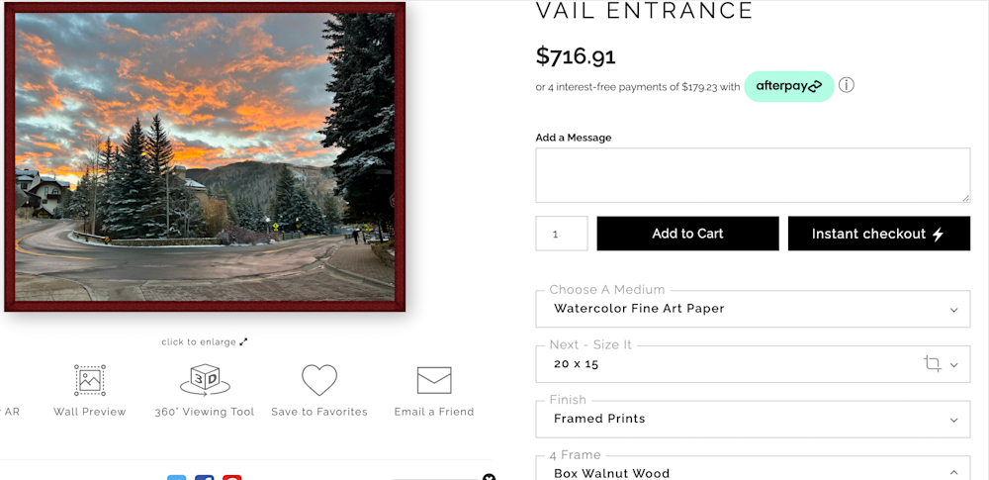This screenshot has width=989, height=480.
Task: Click the quantity input field
Action: pyautogui.click(x=562, y=234)
